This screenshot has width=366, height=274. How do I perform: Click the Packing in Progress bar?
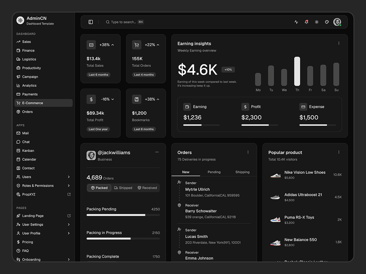click(x=123, y=238)
